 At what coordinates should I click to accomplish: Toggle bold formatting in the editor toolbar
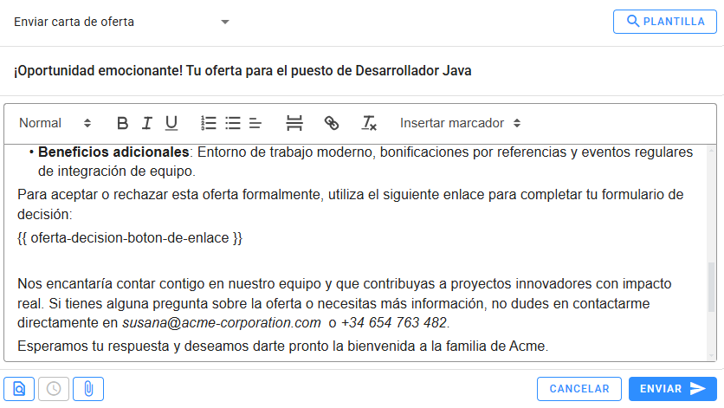122,123
